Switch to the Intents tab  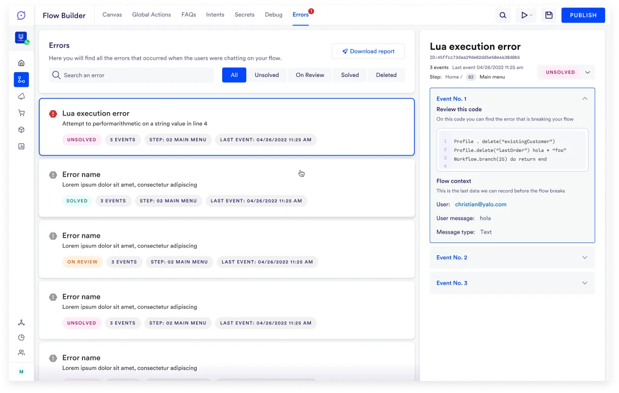pyautogui.click(x=215, y=15)
